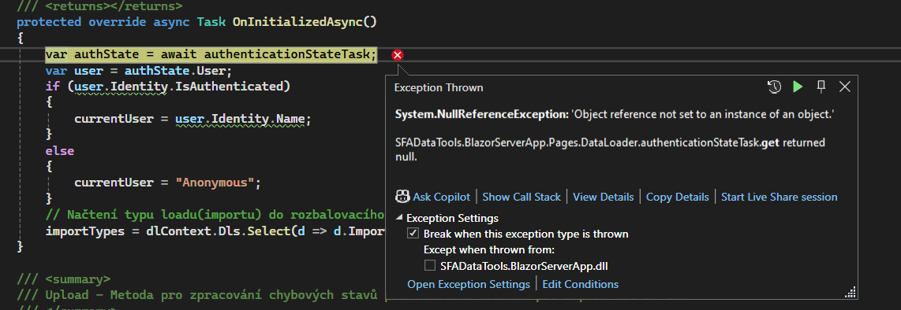Click the history restore icon in popup
901x310 pixels.
coord(774,87)
